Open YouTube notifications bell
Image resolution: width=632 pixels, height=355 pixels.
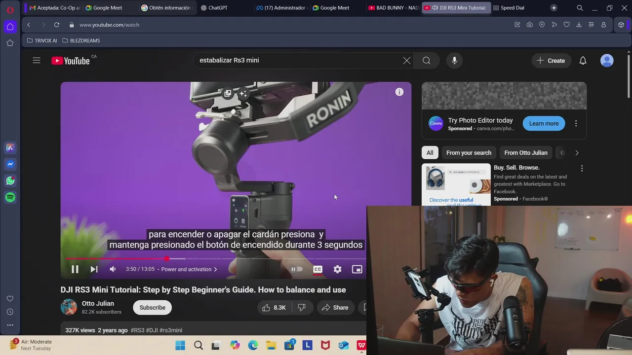pos(583,61)
